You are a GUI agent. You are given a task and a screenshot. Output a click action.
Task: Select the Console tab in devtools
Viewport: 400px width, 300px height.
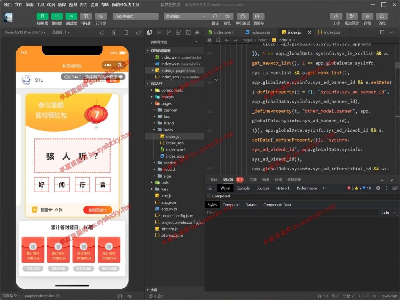[x=243, y=188]
